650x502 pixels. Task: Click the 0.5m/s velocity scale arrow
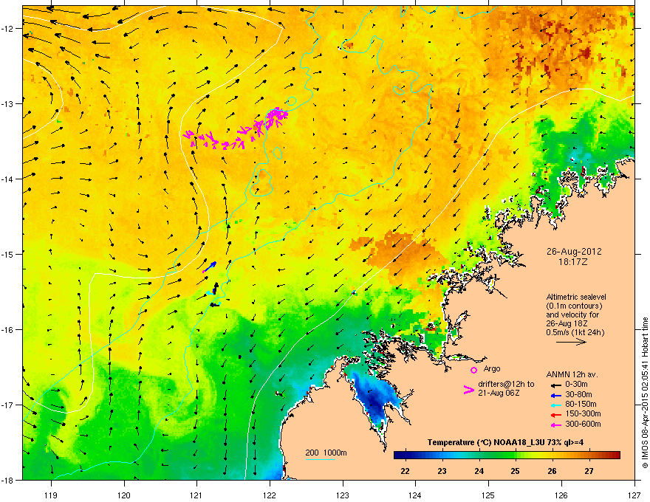tap(571, 342)
